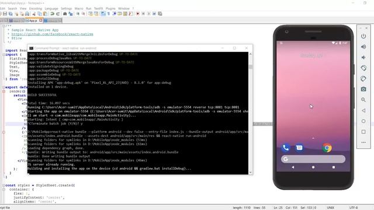Image resolution: width=374 pixels, height=210 pixels.
Task: Open the Search menu
Action: click(x=12, y=9)
